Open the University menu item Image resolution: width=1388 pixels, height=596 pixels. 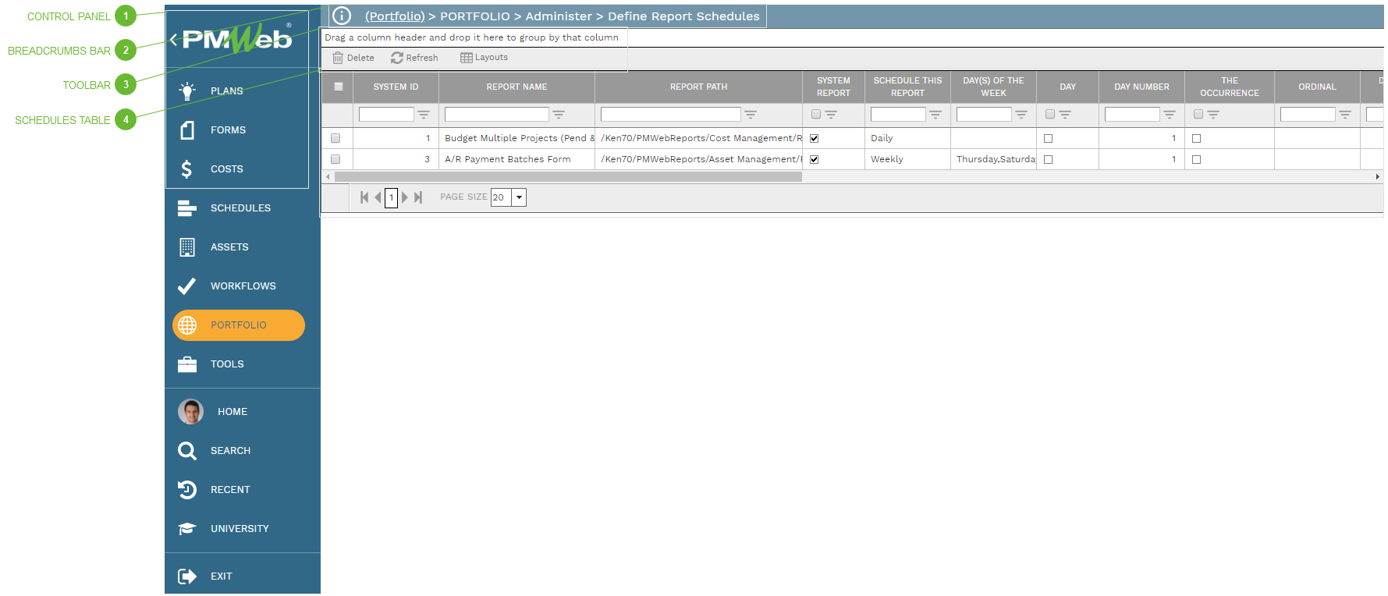pos(240,529)
